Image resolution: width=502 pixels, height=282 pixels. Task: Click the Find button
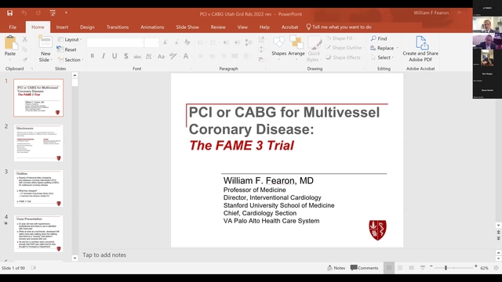coord(379,38)
